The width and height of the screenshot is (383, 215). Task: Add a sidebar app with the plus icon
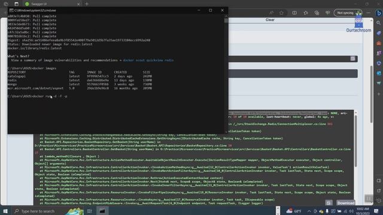(379, 94)
